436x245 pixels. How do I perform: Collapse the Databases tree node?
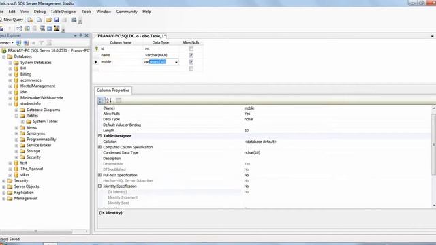[x=4, y=56]
